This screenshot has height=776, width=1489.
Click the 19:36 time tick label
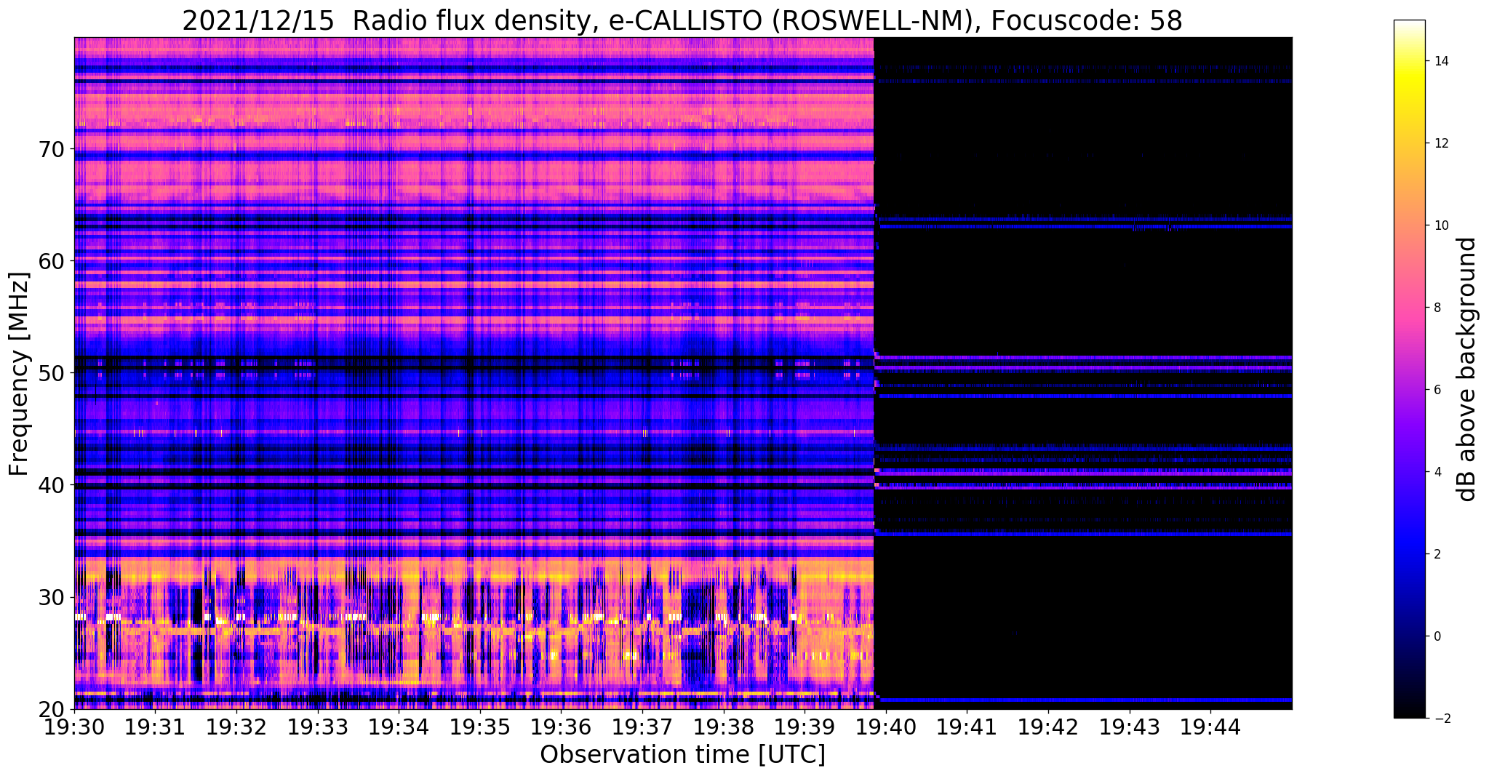pyautogui.click(x=561, y=726)
